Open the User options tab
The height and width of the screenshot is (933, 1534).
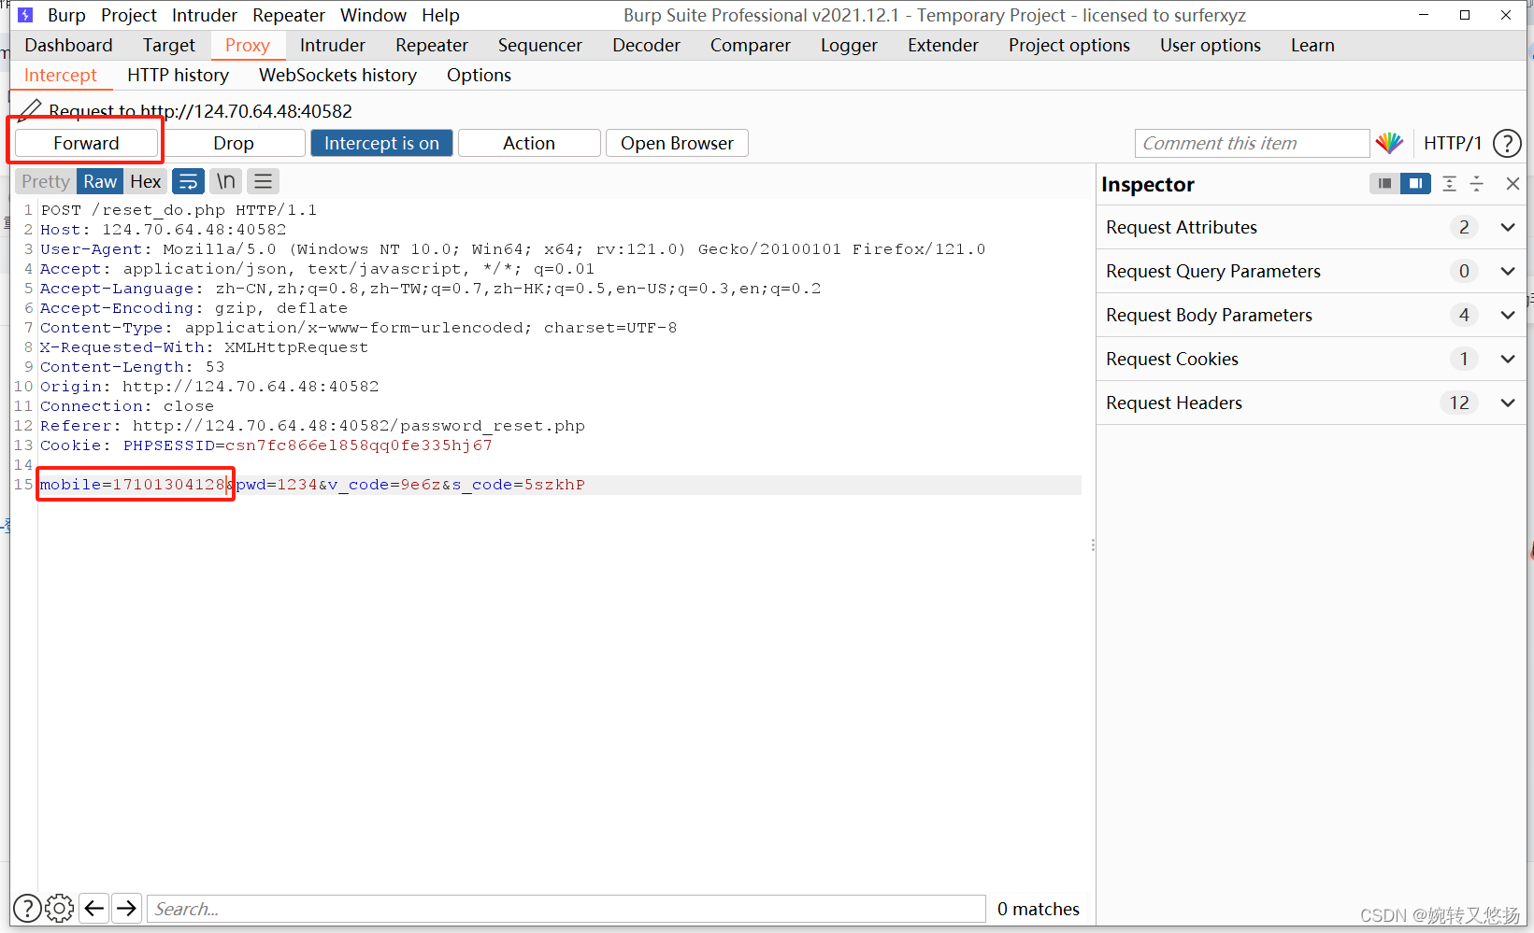pyautogui.click(x=1211, y=45)
